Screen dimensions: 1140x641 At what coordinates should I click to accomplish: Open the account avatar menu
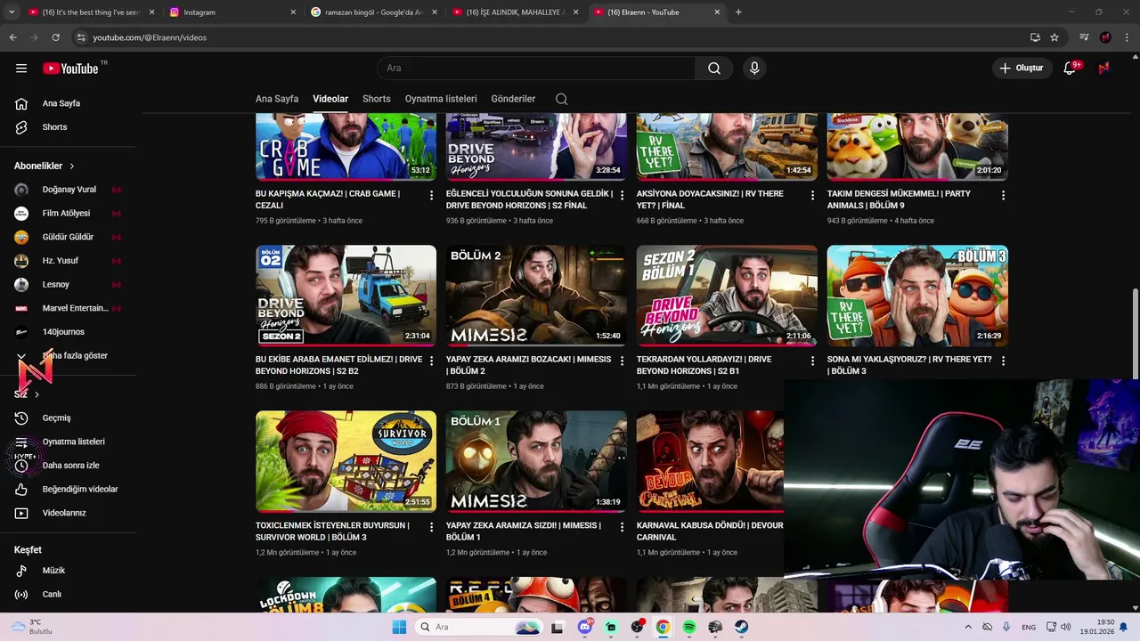point(1104,68)
